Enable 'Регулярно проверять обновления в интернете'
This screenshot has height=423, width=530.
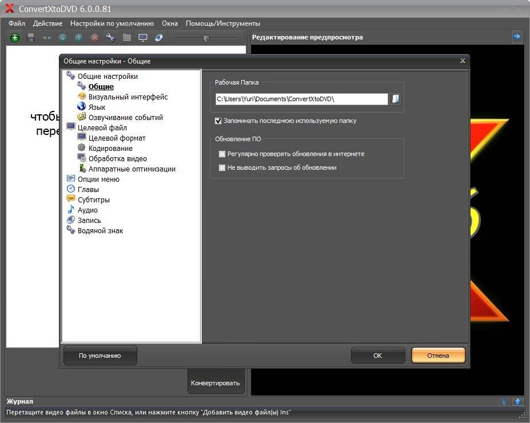pyautogui.click(x=222, y=154)
